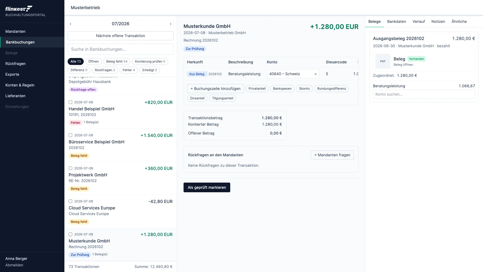Filter by Rückfragen 2
The image size is (483, 272).
(105, 70)
